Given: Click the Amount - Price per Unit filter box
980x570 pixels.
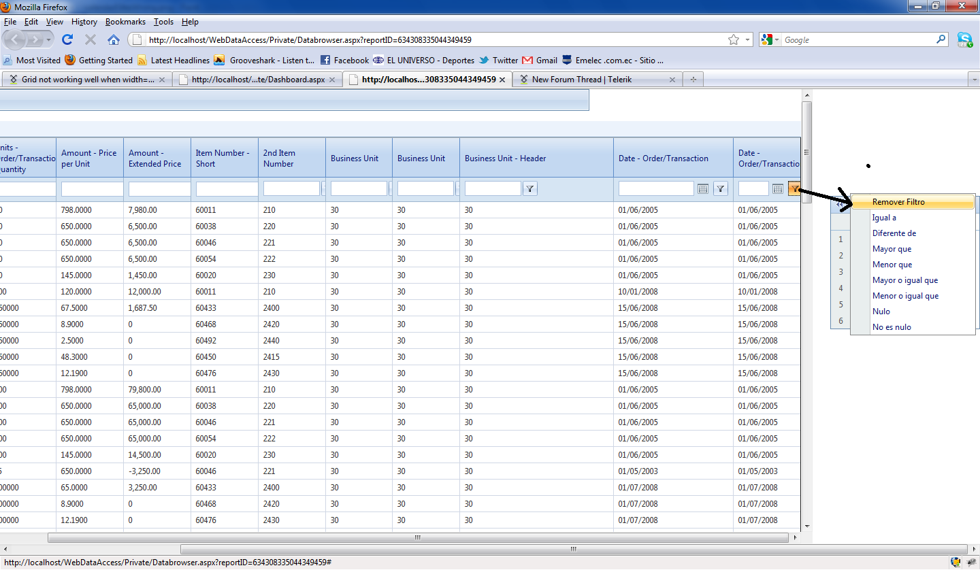Looking at the screenshot, I should (x=92, y=189).
